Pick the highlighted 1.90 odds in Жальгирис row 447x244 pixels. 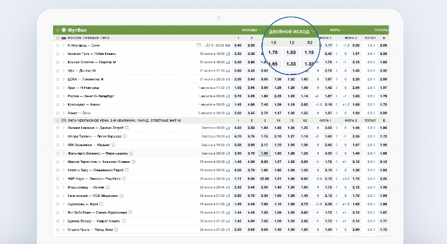click(x=264, y=153)
